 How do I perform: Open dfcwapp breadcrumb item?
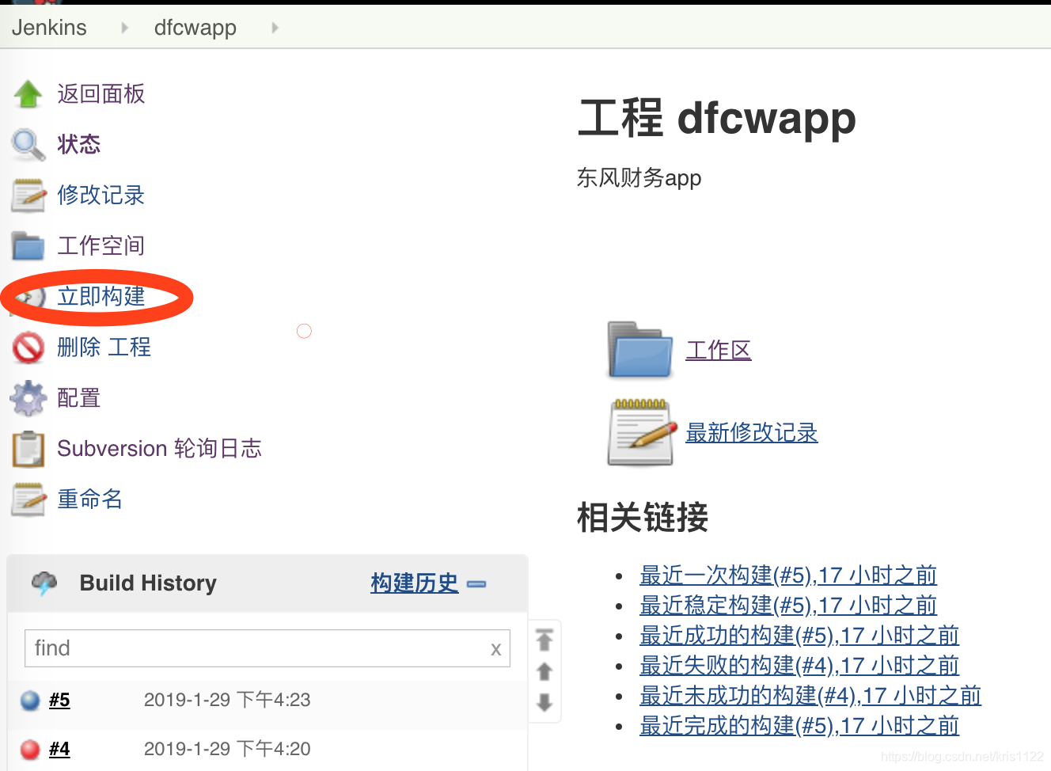195,28
